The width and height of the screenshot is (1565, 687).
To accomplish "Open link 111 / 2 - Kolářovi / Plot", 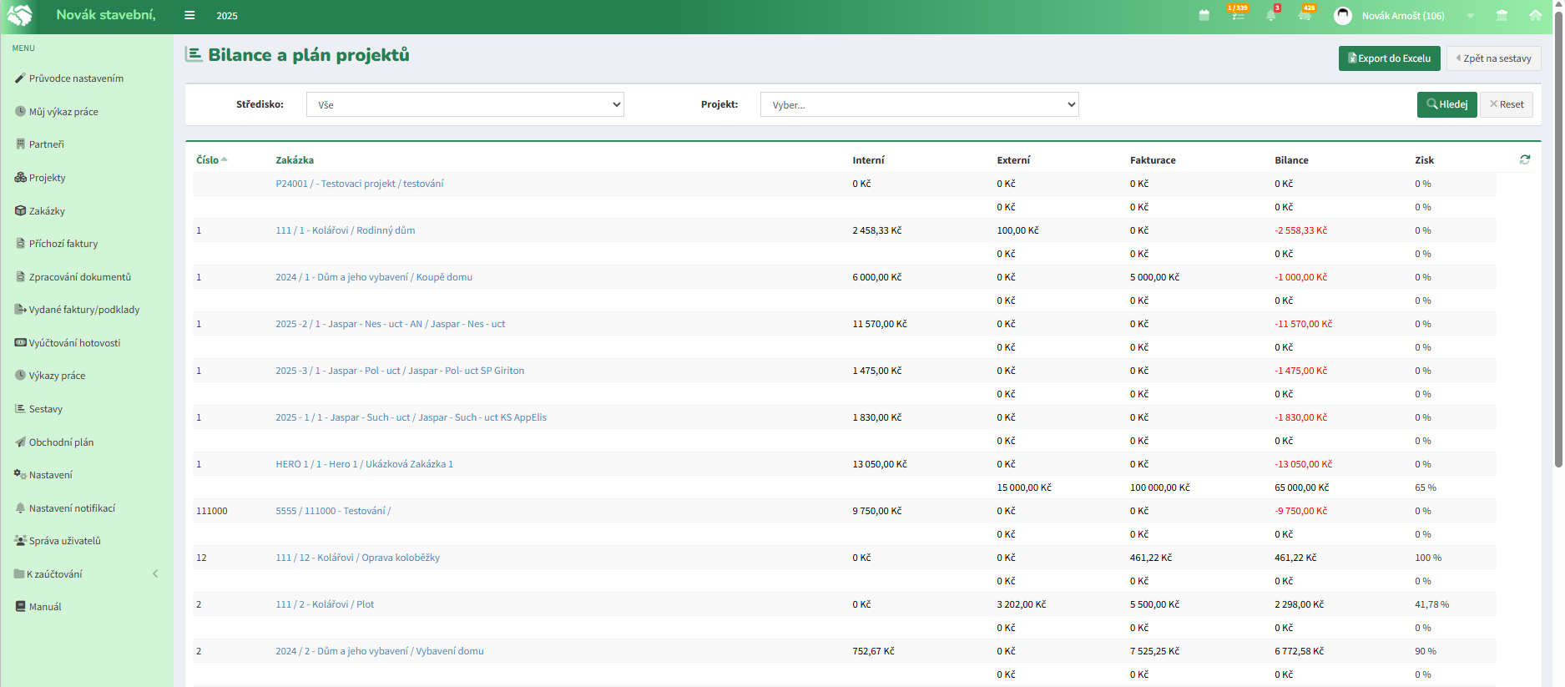I will [325, 604].
